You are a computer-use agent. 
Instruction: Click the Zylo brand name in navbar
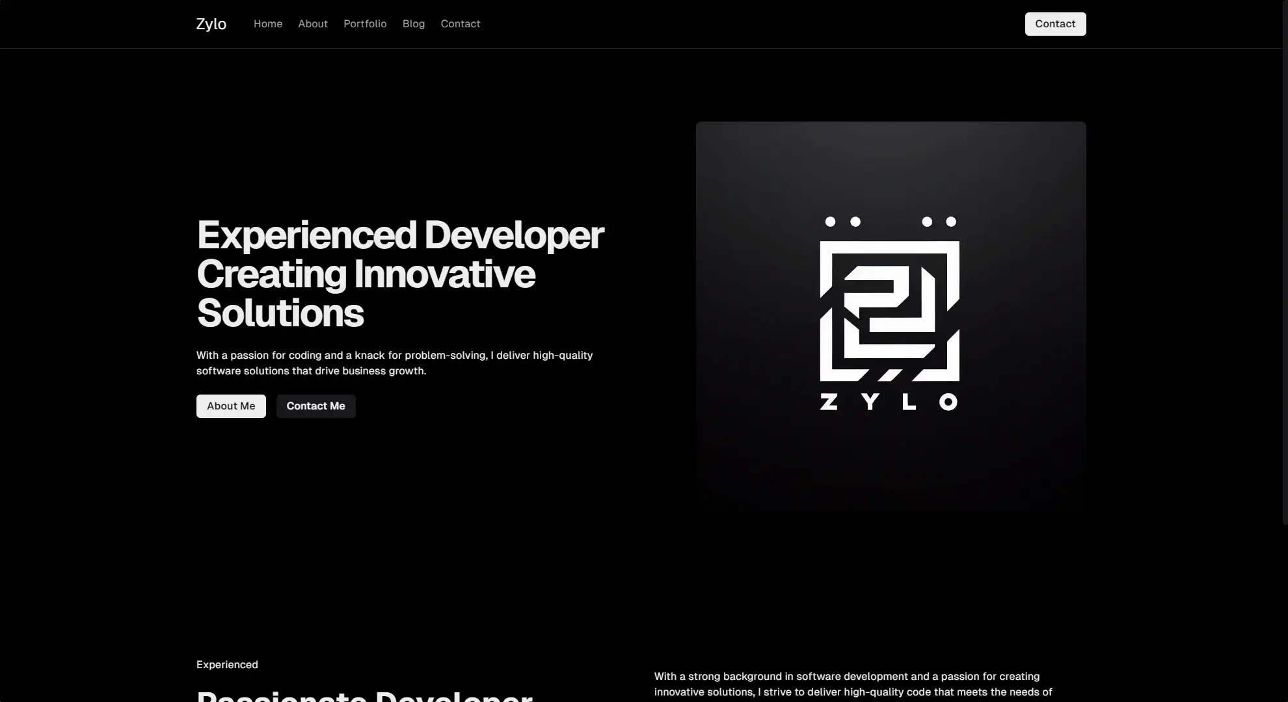211,24
